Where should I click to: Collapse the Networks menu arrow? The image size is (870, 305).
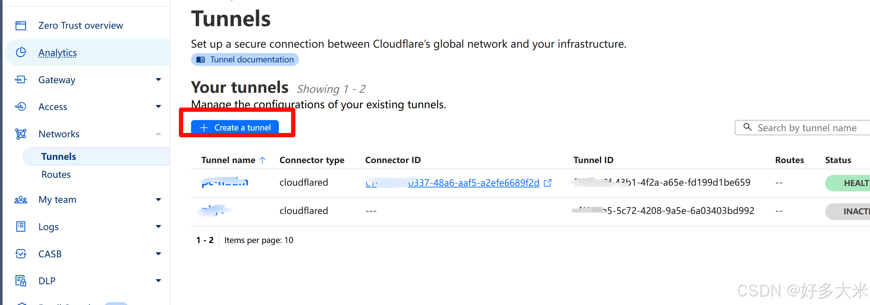pos(158,134)
